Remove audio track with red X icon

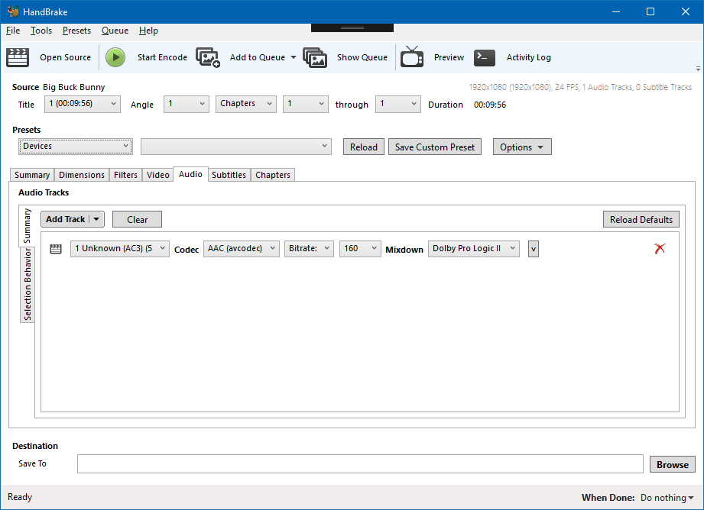coord(660,248)
